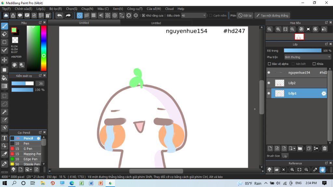This screenshot has width=333, height=187.
Task: Switch to the Brush Size tab
Action: [273, 156]
